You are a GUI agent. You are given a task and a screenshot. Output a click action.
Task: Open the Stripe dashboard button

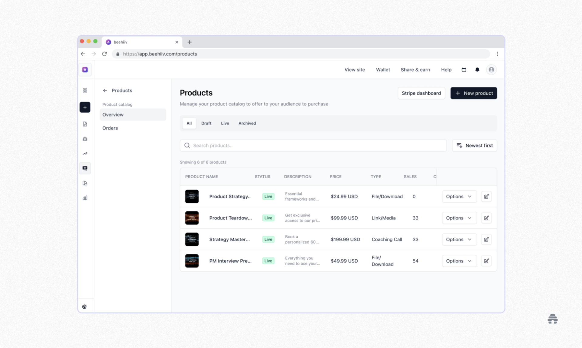click(421, 93)
